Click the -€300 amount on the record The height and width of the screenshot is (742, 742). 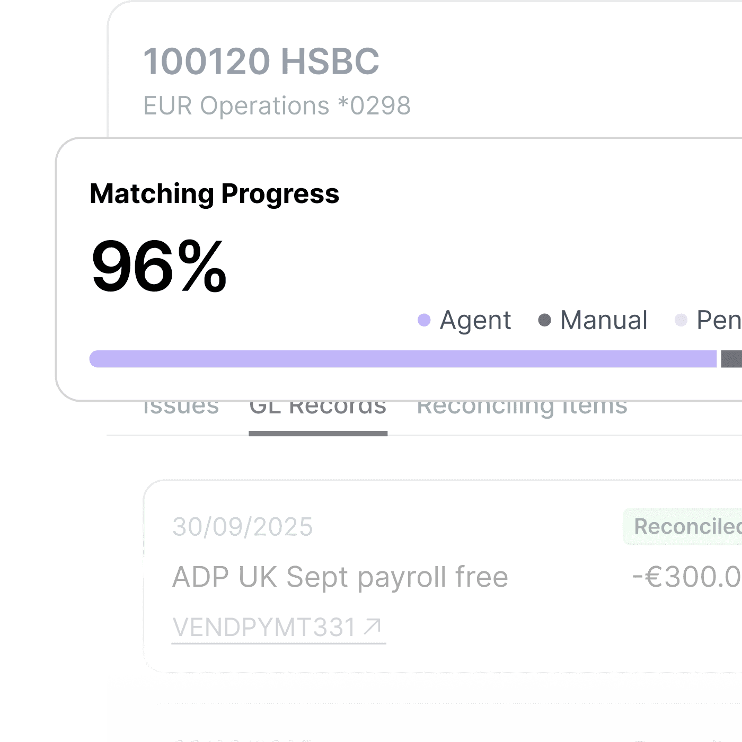click(687, 577)
